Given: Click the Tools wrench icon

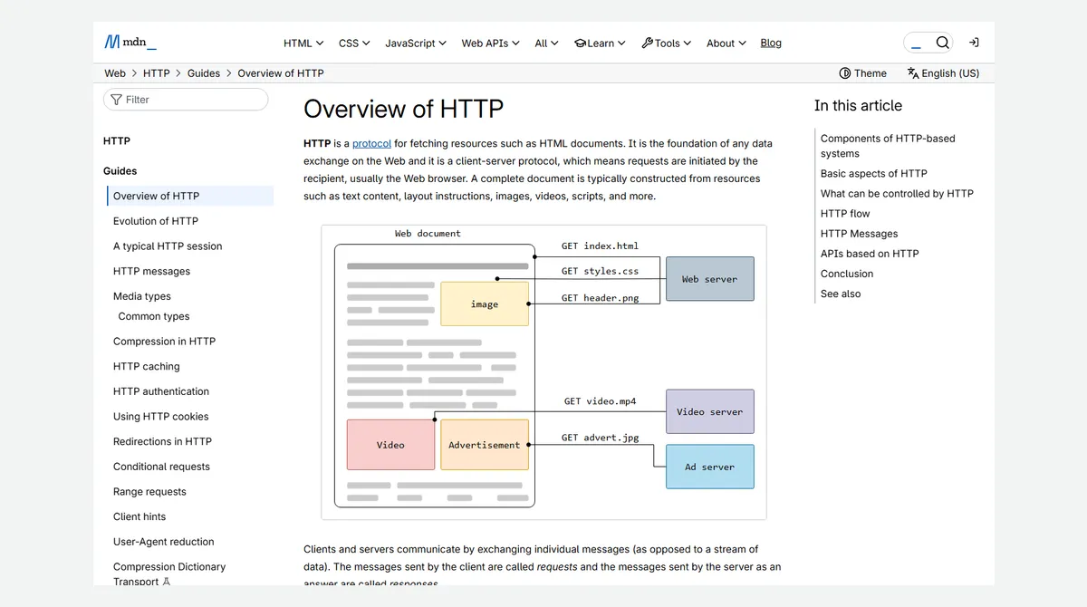Looking at the screenshot, I should click(x=647, y=43).
